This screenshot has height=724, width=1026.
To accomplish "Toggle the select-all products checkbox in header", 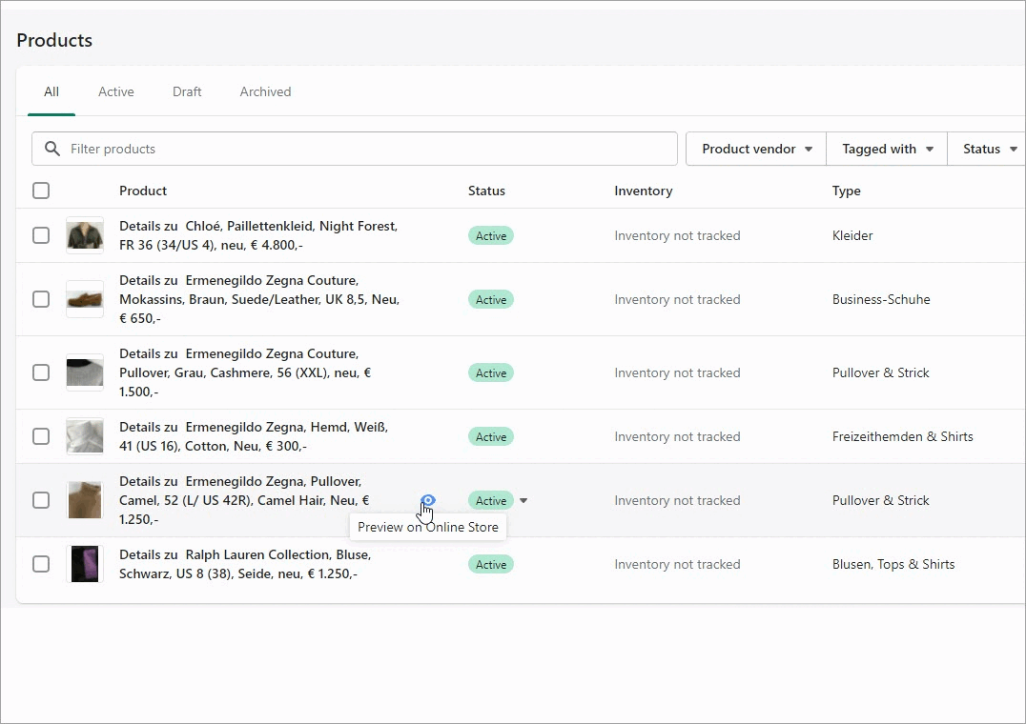I will 41,191.
